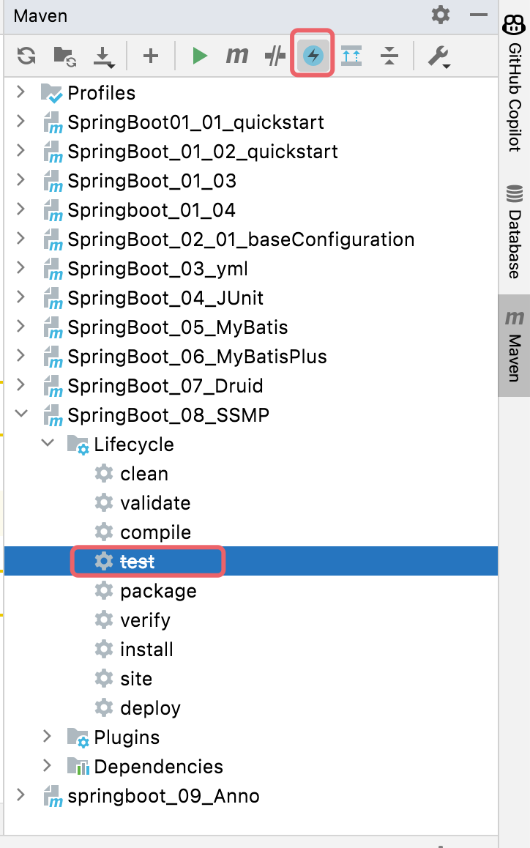Collapse SpringBoot_08_SSMP project
The width and height of the screenshot is (530, 848).
click(x=21, y=414)
